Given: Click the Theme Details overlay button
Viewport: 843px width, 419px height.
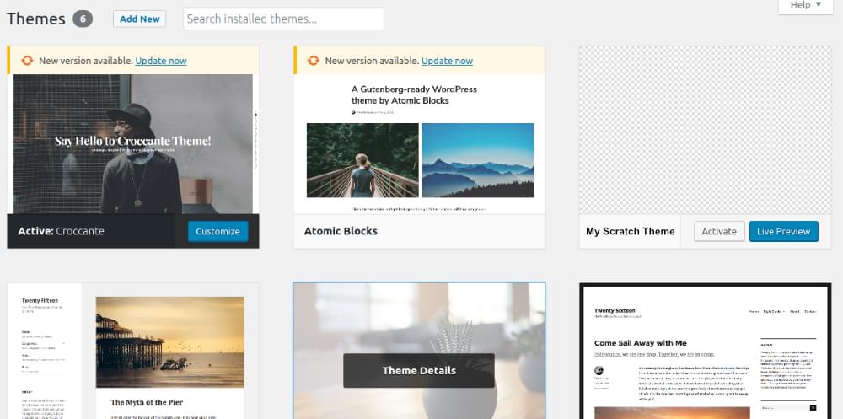Looking at the screenshot, I should pyautogui.click(x=419, y=371).
